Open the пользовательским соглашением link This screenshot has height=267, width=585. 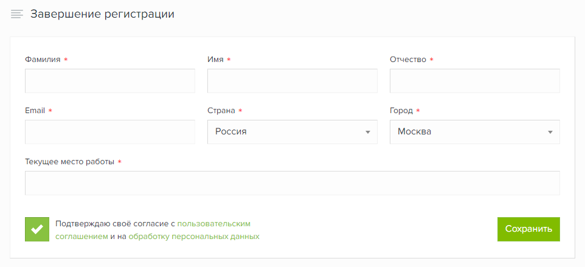[213, 224]
